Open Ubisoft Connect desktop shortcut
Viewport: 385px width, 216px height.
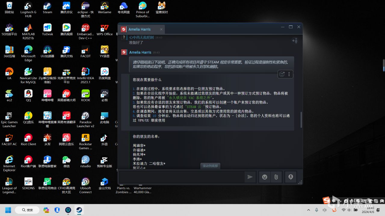[x=85, y=185]
